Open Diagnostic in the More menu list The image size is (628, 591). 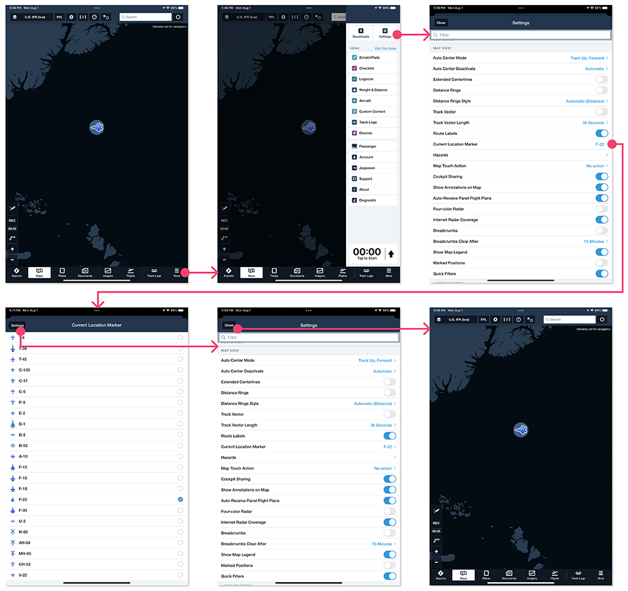(x=373, y=200)
